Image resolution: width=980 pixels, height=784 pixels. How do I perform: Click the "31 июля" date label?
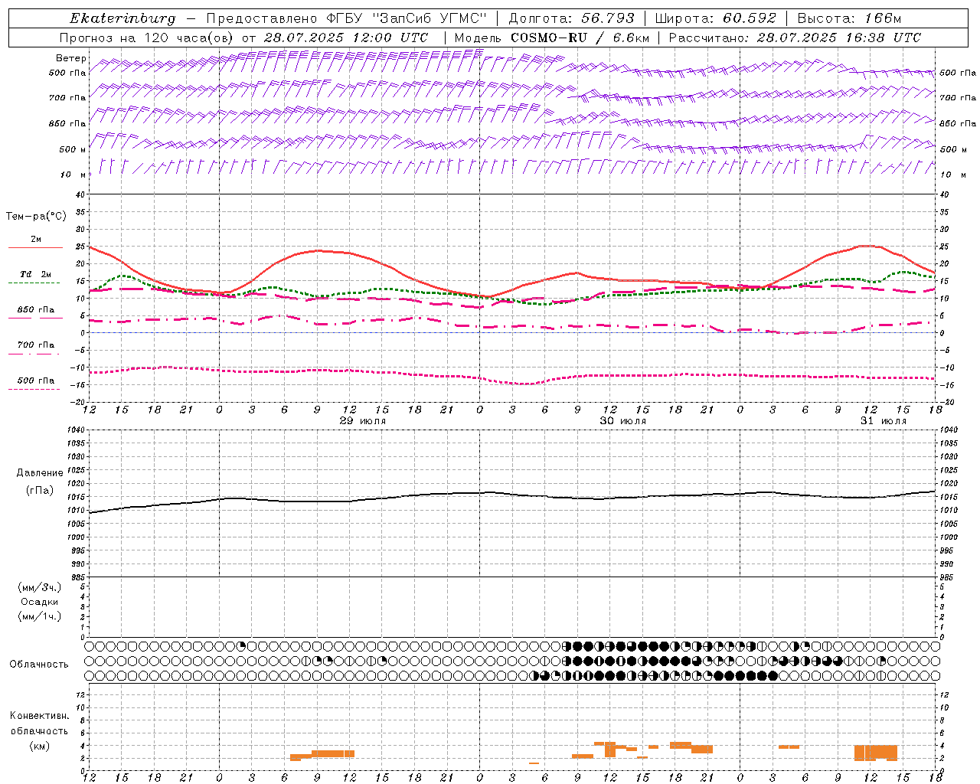click(x=883, y=421)
